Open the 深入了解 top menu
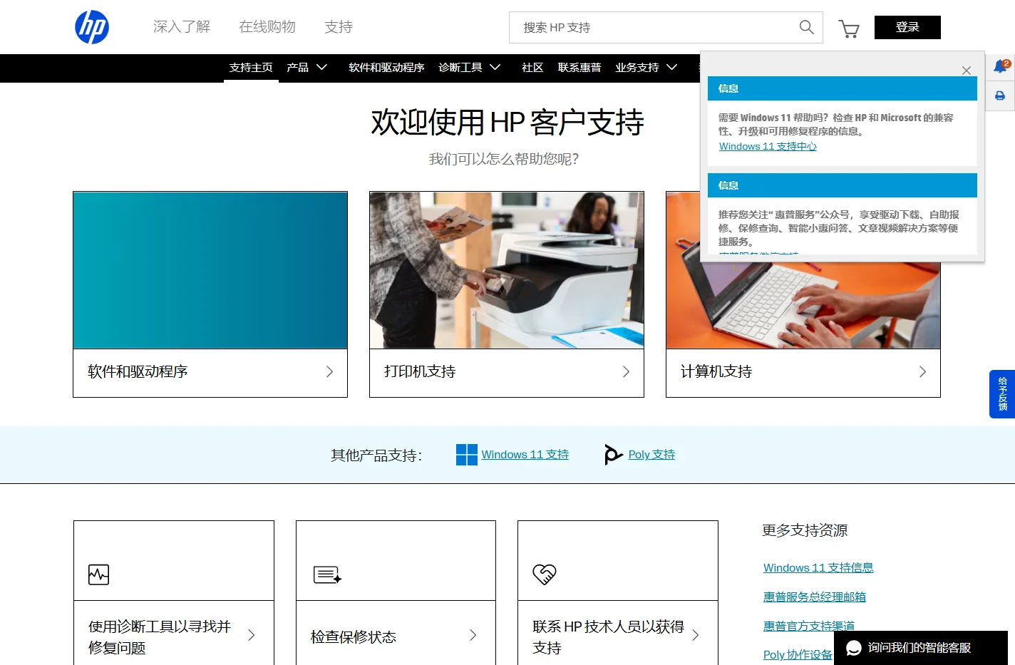Screen dimensions: 1015x665 (x=182, y=27)
